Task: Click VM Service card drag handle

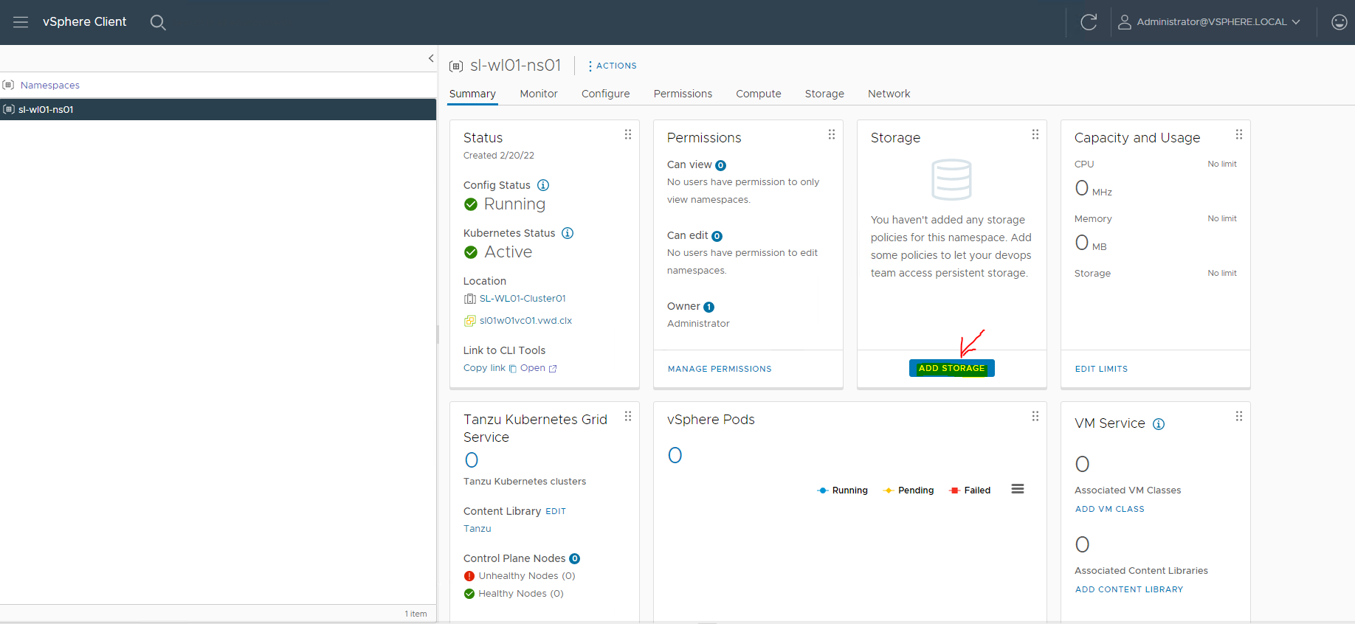Action: click(1239, 416)
